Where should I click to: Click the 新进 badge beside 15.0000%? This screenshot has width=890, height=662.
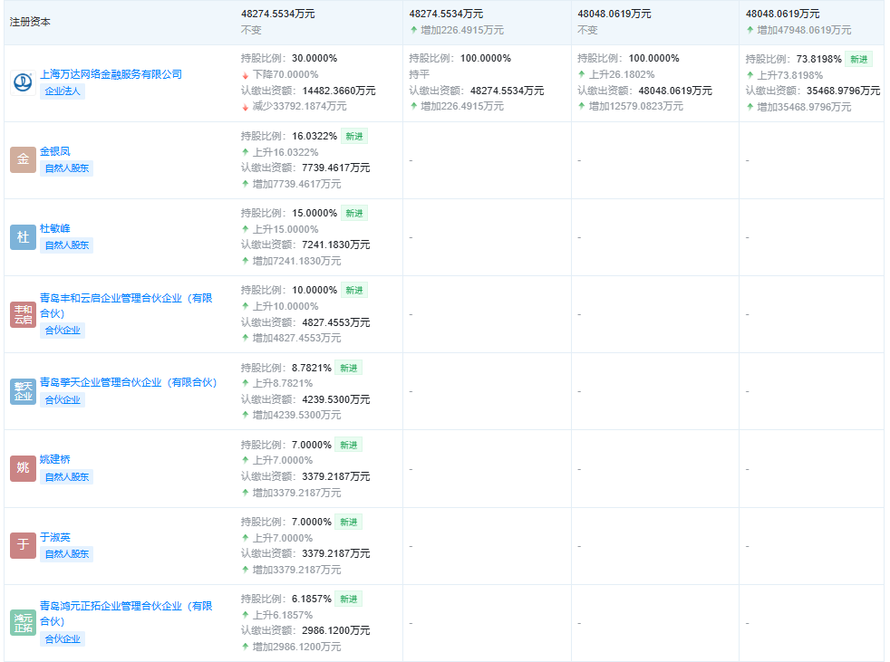pos(354,214)
